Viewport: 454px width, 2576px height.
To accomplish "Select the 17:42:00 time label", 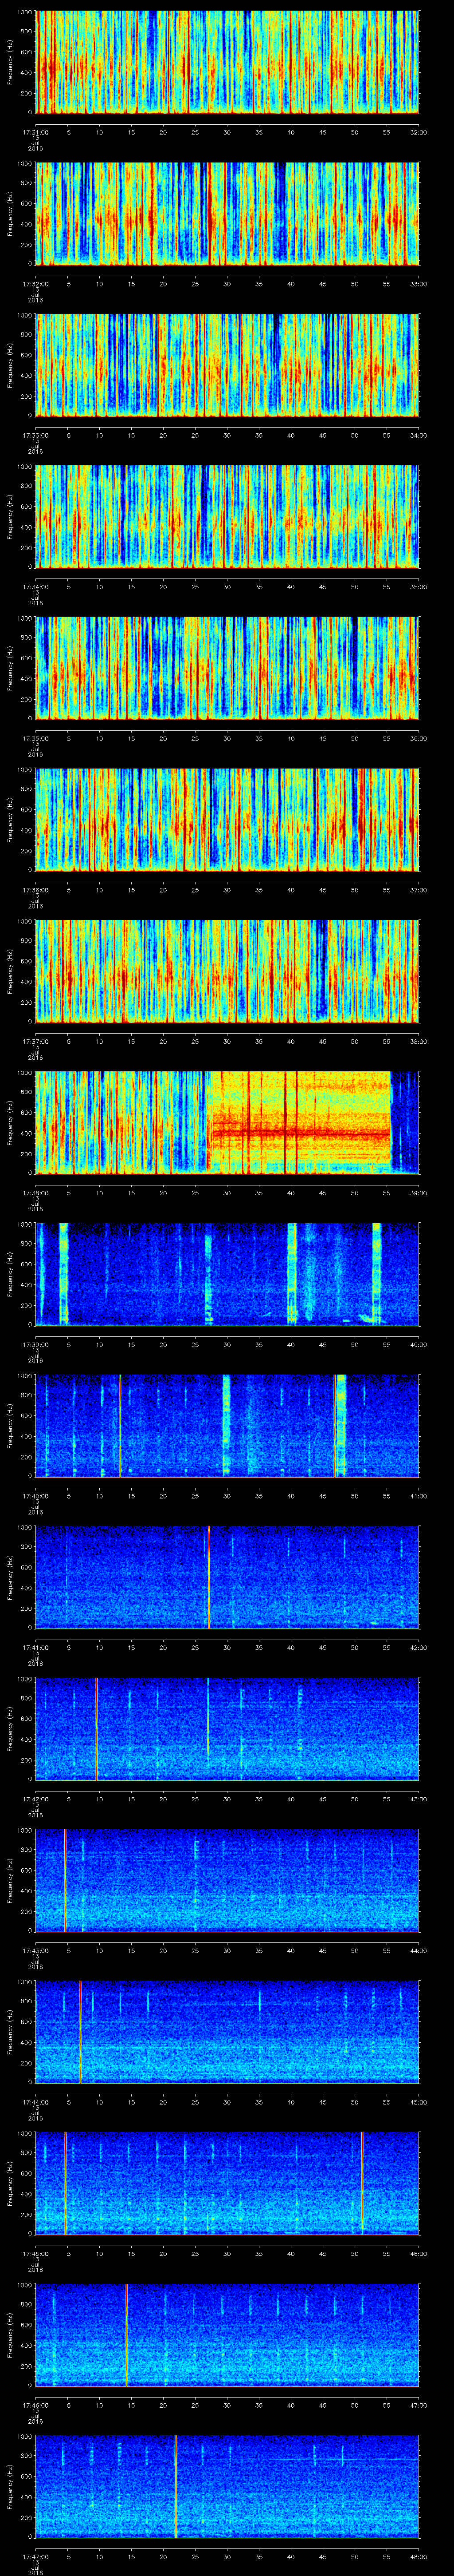I will 36,1798.
